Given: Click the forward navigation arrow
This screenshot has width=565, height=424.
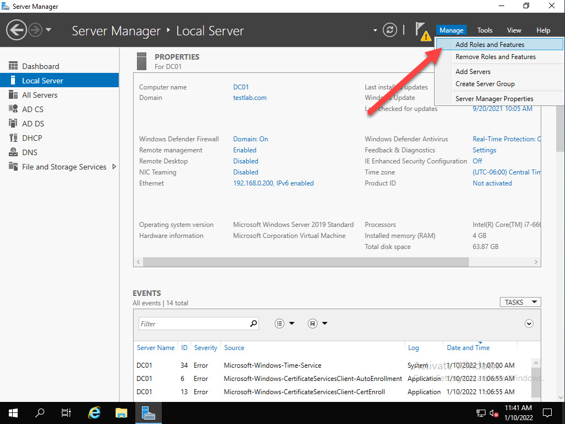Looking at the screenshot, I should point(35,30).
